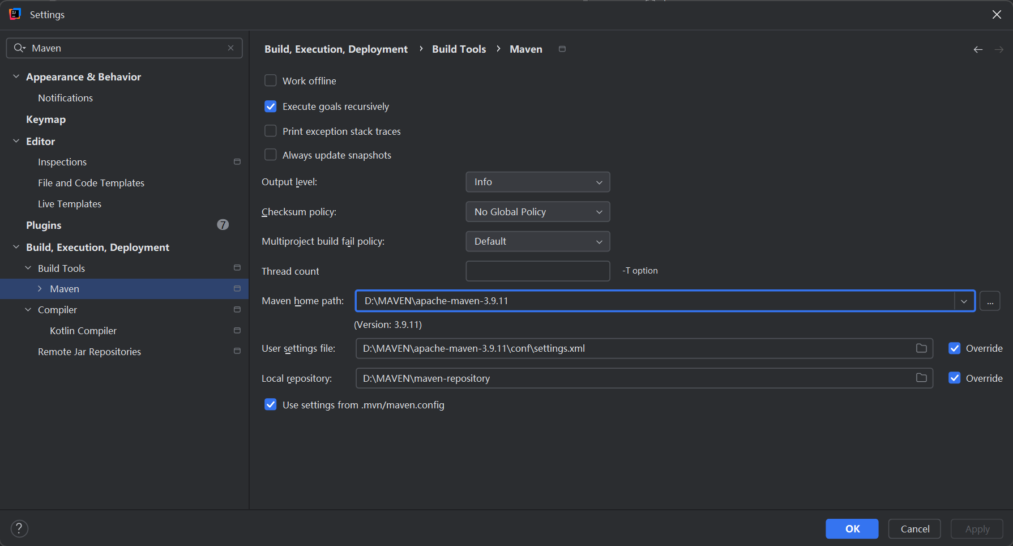Viewport: 1013px width, 546px height.
Task: Enable Always update snapshots
Action: tap(271, 155)
